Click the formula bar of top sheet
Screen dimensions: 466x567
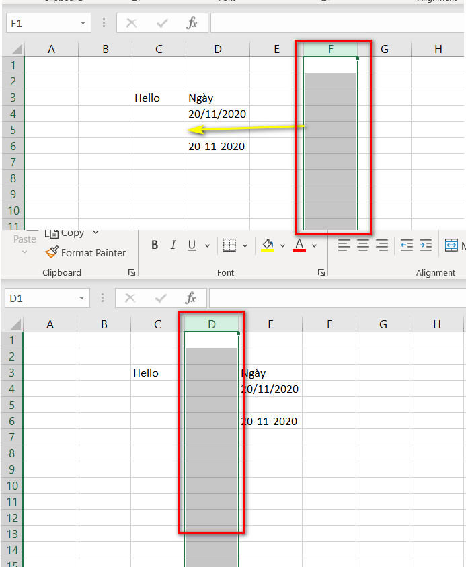[x=338, y=23]
